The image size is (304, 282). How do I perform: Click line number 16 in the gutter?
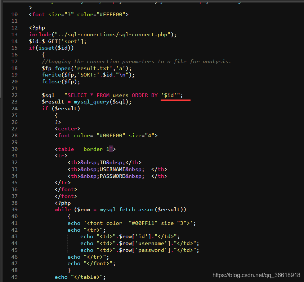(14, 55)
